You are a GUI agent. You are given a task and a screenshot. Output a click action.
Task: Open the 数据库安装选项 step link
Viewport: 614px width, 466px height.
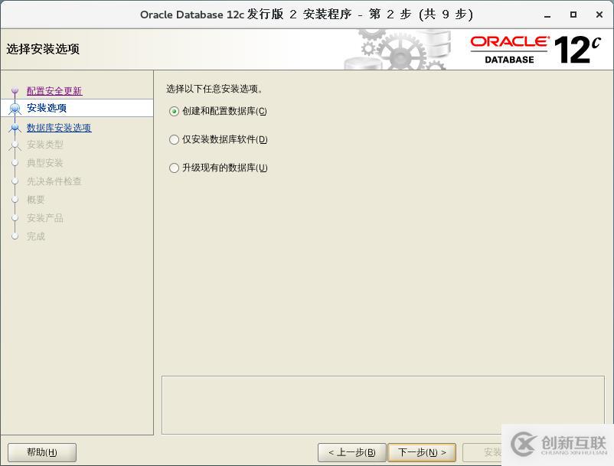tap(59, 128)
